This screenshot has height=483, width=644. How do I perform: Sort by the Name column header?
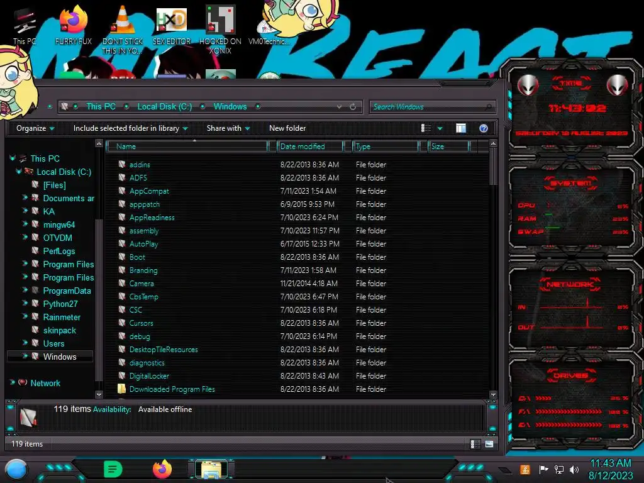point(187,147)
